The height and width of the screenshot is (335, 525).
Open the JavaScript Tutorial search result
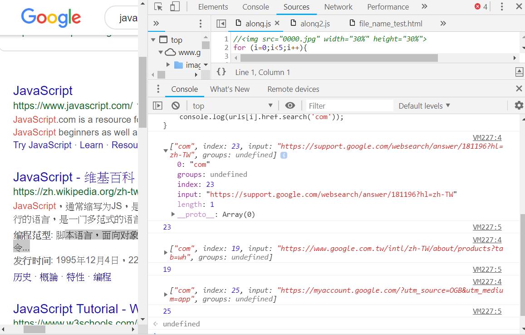click(76, 309)
